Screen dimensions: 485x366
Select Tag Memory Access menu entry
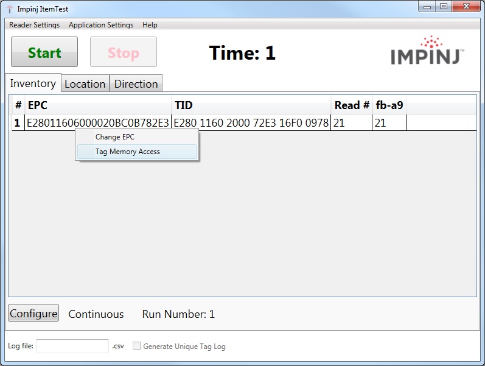tap(128, 152)
